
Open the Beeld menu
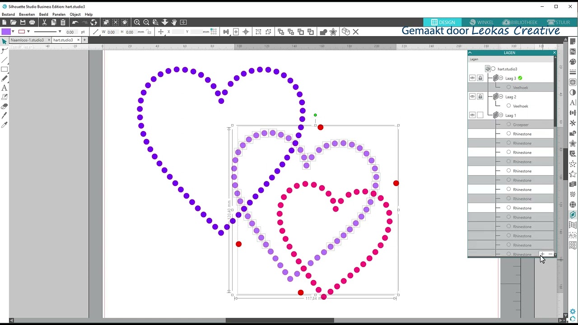click(43, 14)
